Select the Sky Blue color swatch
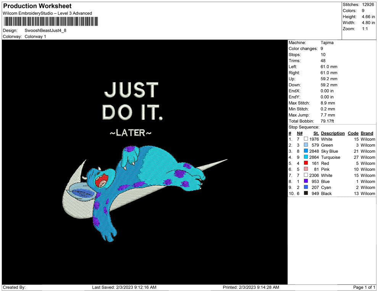 pos(306,151)
